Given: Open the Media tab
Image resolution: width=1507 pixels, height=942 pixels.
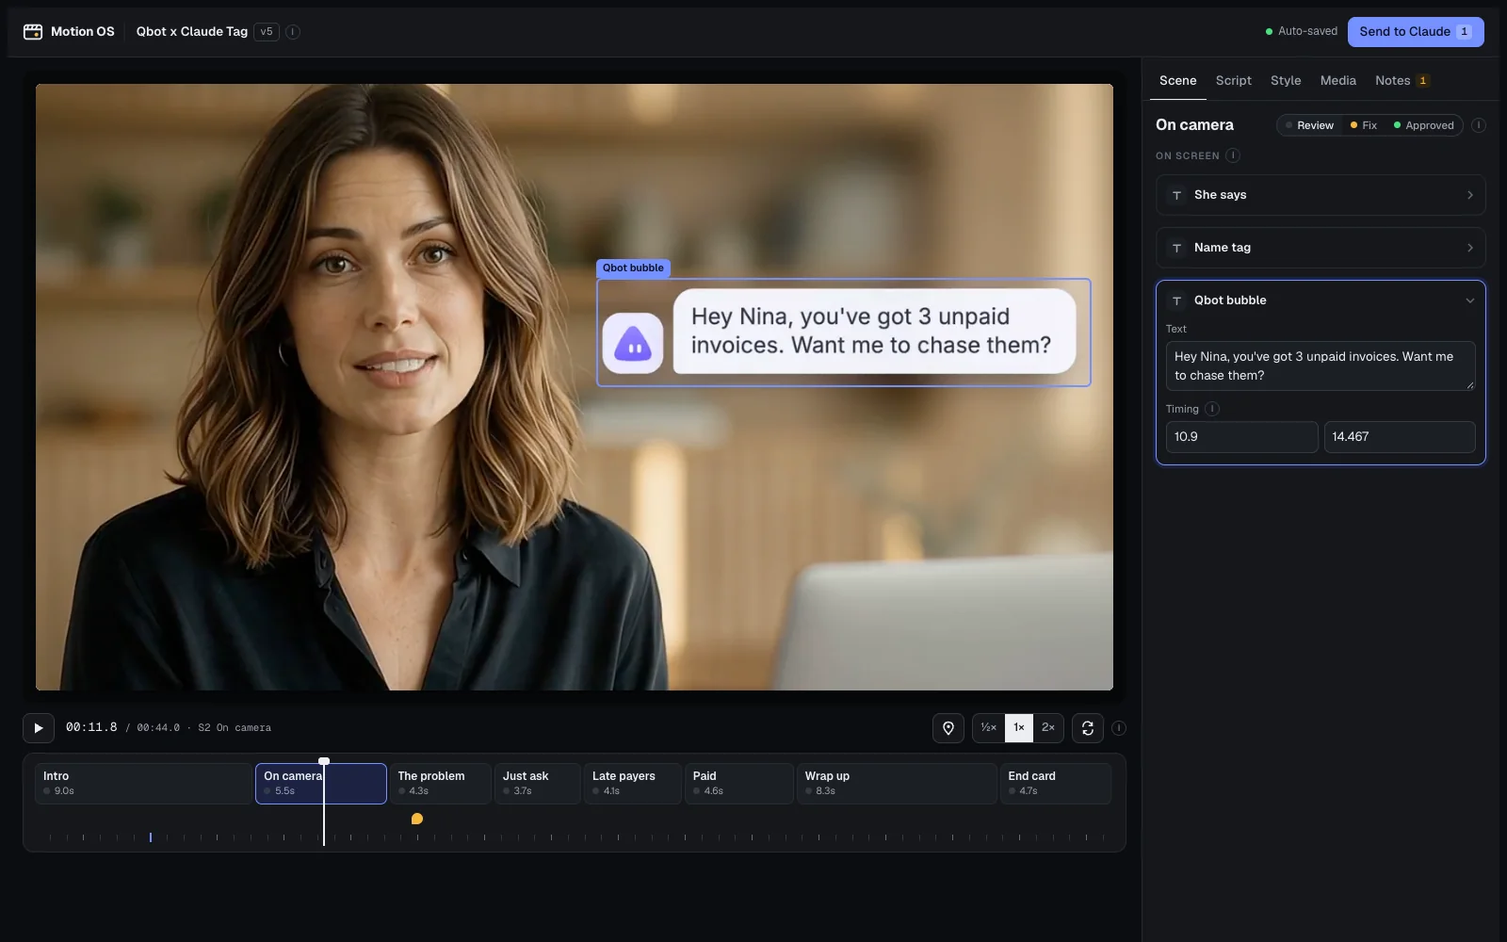Looking at the screenshot, I should point(1337,81).
